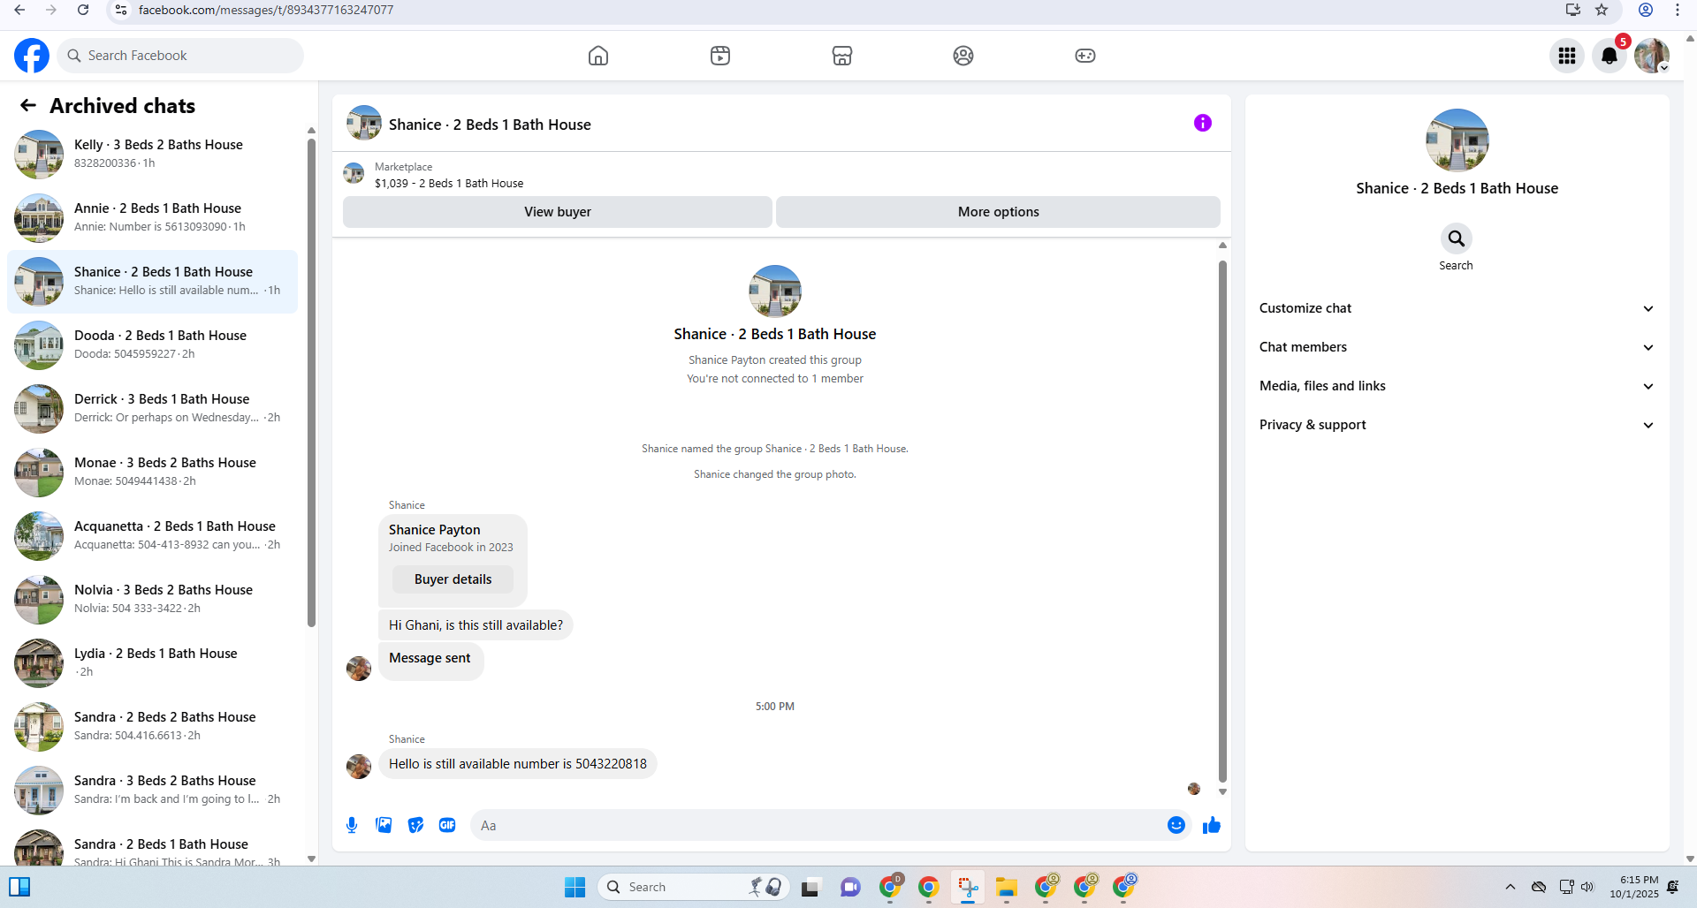Click the Facebook logo icon
The height and width of the screenshot is (908, 1697).
coord(32,56)
